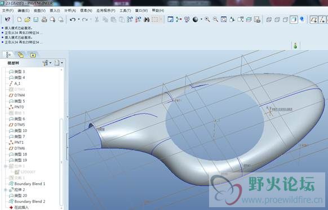Toggle the shaded display mode button
The width and height of the screenshot is (328, 210).
tap(294, 20)
